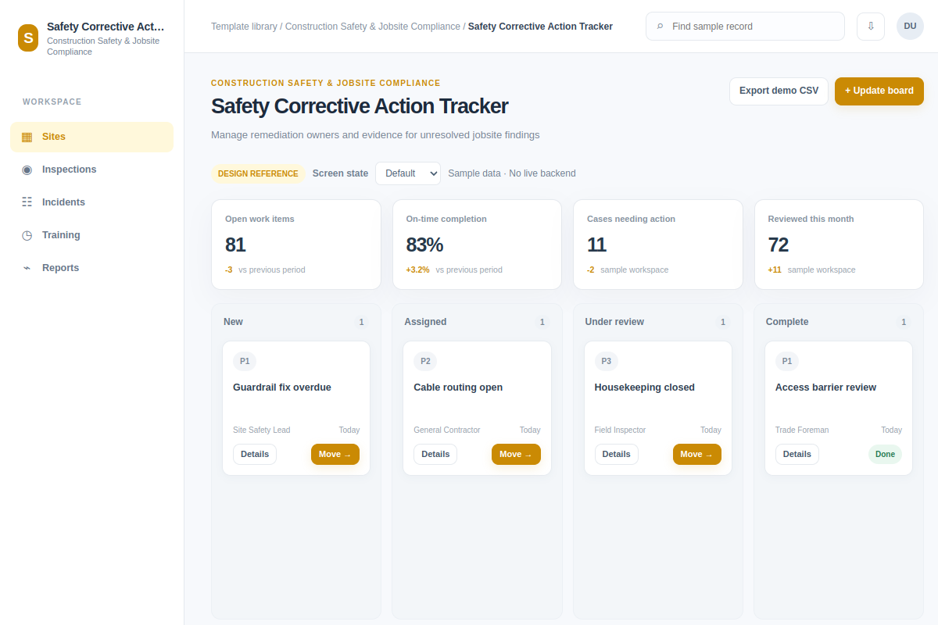Click the Reviewed this month card
Viewport: 938px width, 625px height.
839,245
